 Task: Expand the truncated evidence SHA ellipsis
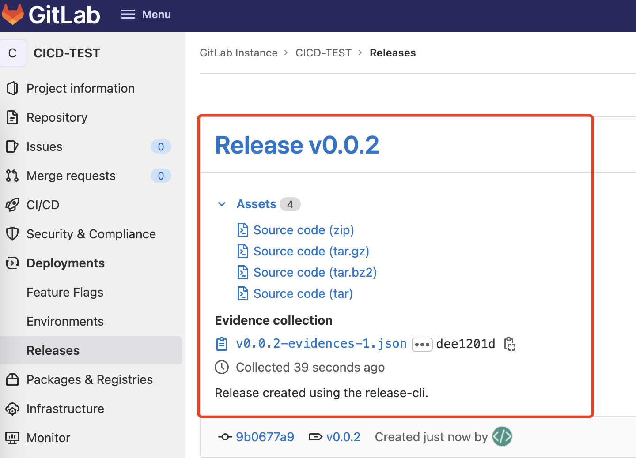pos(422,344)
